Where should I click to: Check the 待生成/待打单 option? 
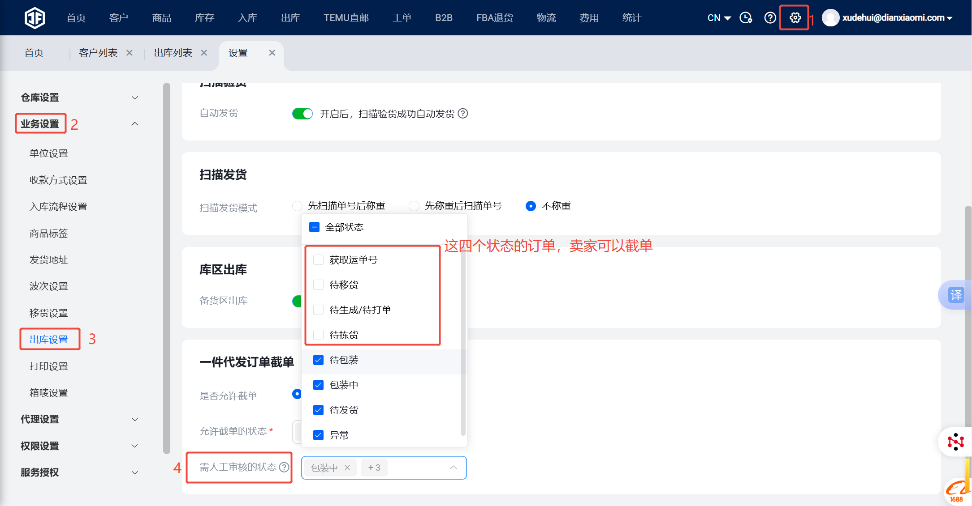pyautogui.click(x=319, y=310)
